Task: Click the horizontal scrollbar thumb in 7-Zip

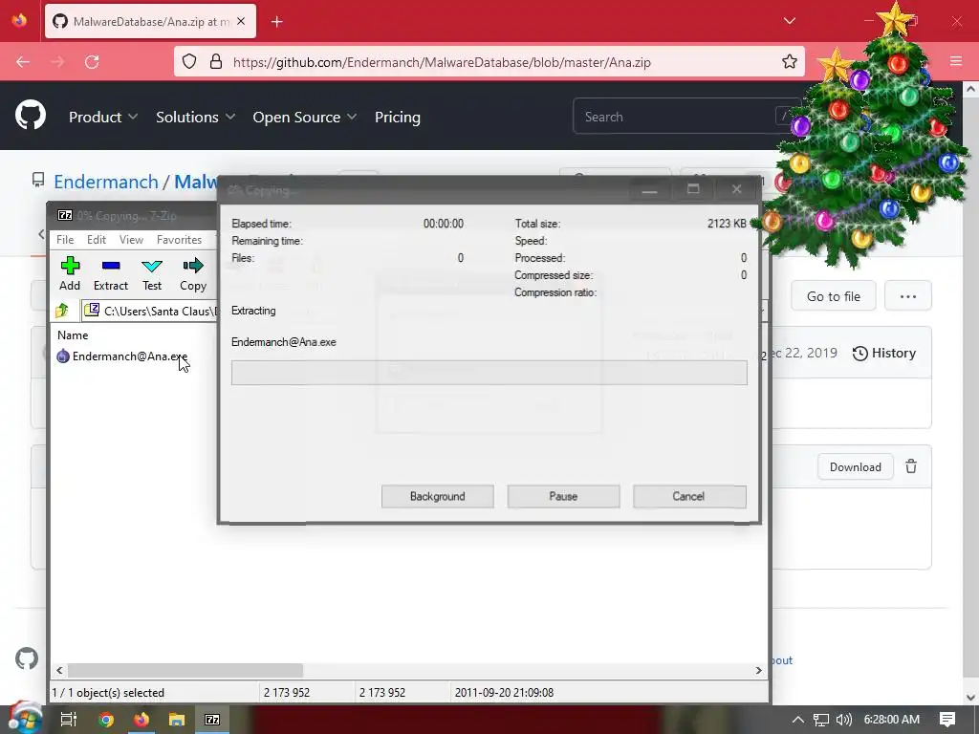Action: 185,670
